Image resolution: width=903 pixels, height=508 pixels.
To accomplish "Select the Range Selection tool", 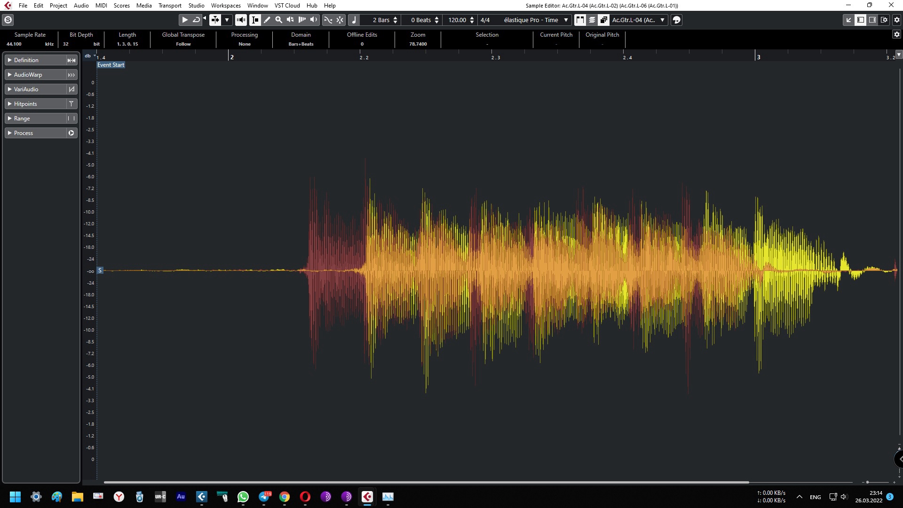I will click(x=255, y=20).
